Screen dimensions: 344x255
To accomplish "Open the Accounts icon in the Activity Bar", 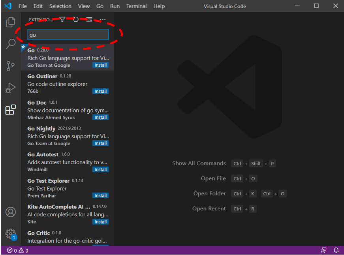I will pos(10,212).
